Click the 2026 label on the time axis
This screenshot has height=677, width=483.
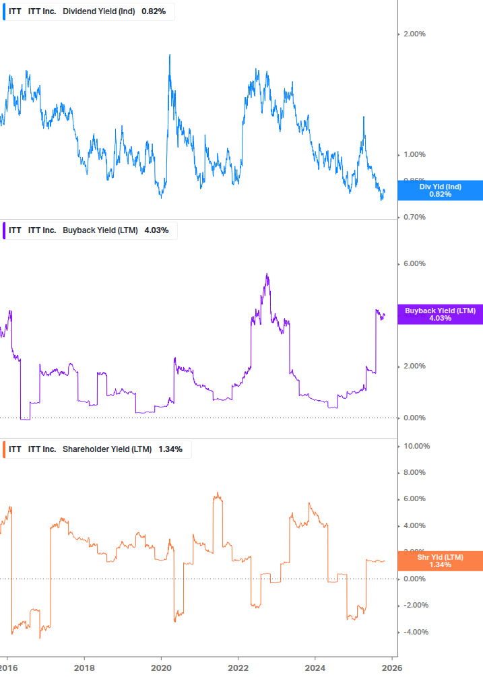392,668
